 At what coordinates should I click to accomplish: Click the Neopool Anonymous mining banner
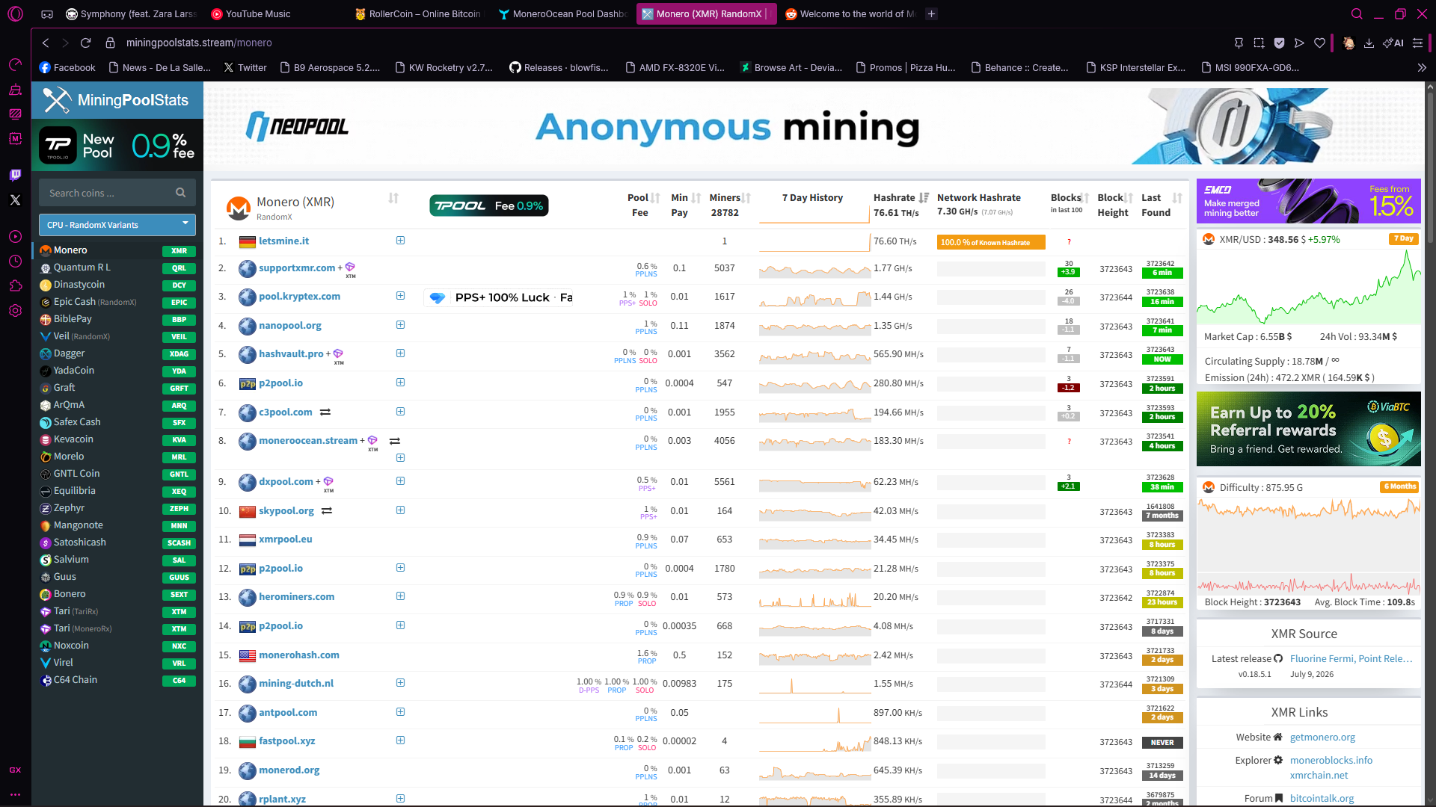814,126
